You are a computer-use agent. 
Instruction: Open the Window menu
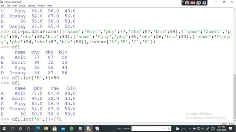pyautogui.click(x=41, y=5)
